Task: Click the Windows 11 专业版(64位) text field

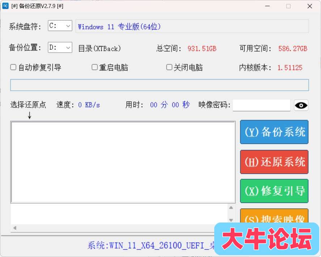Action: click(x=192, y=26)
